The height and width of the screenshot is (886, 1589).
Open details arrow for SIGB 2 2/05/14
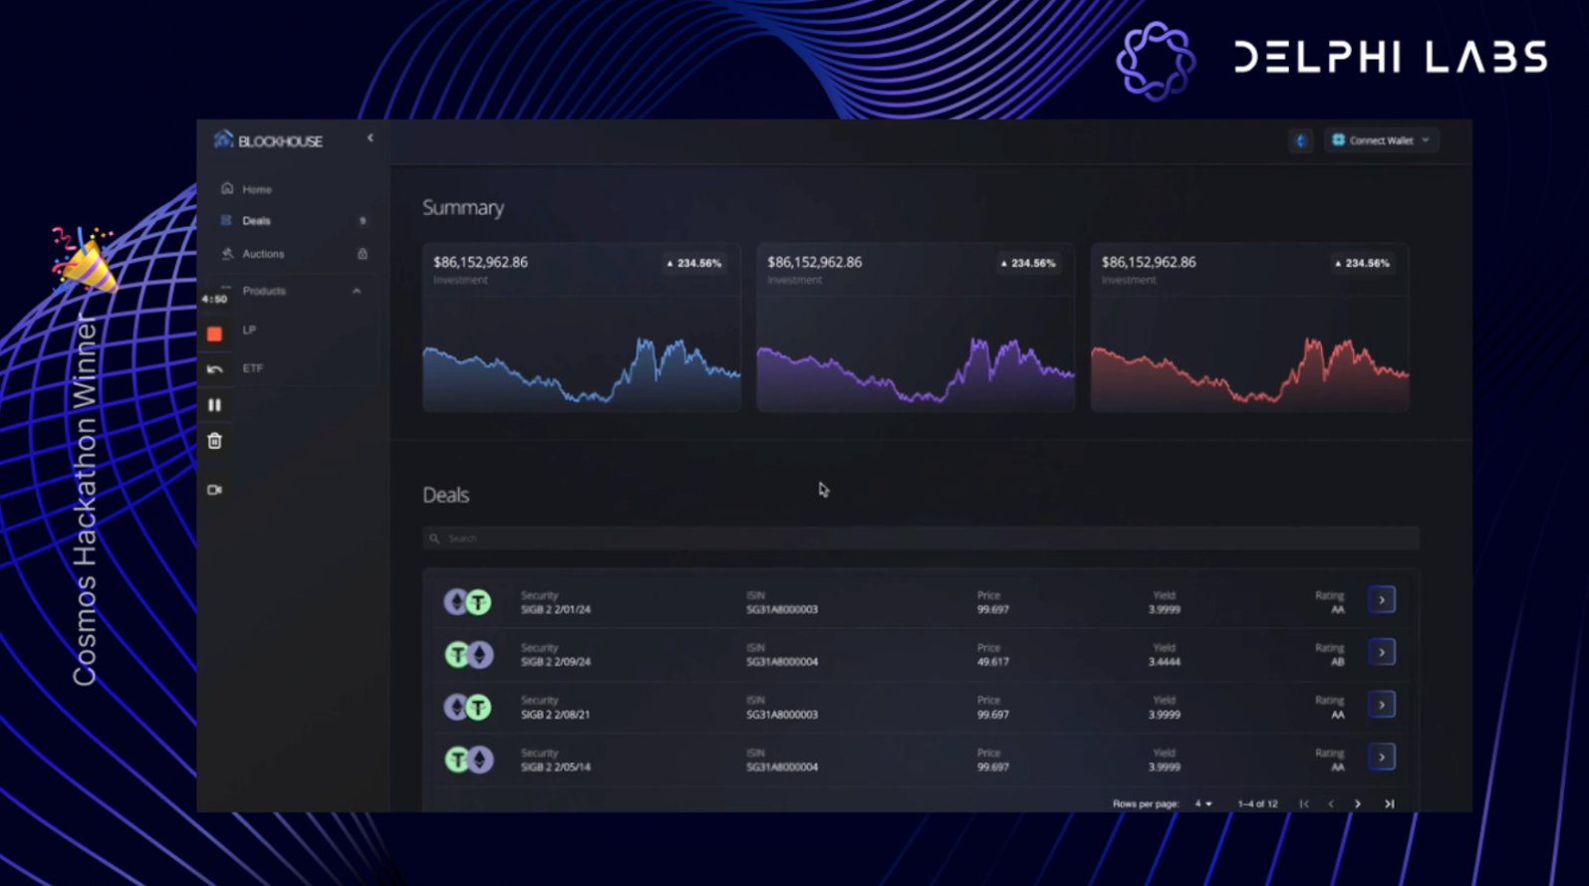coord(1381,758)
